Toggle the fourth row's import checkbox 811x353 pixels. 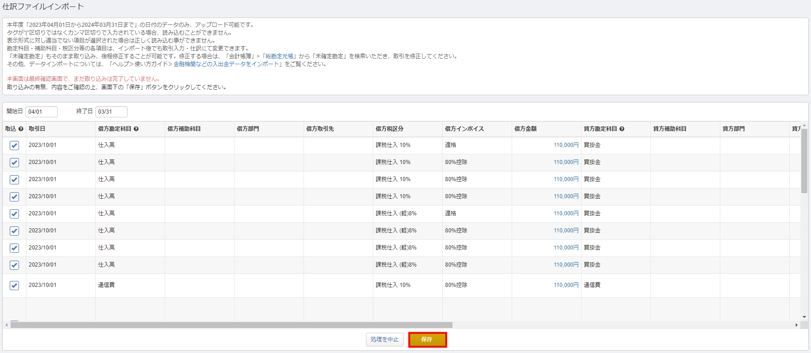click(14, 197)
